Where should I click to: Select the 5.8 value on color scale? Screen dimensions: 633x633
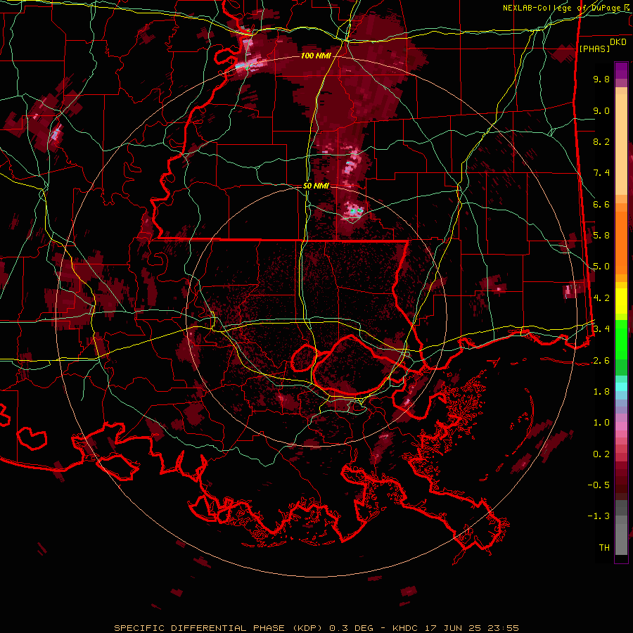point(601,236)
